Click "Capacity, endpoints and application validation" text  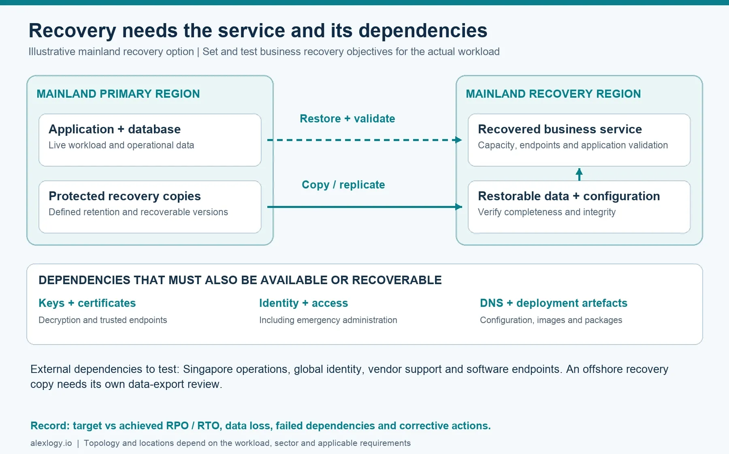573,145
